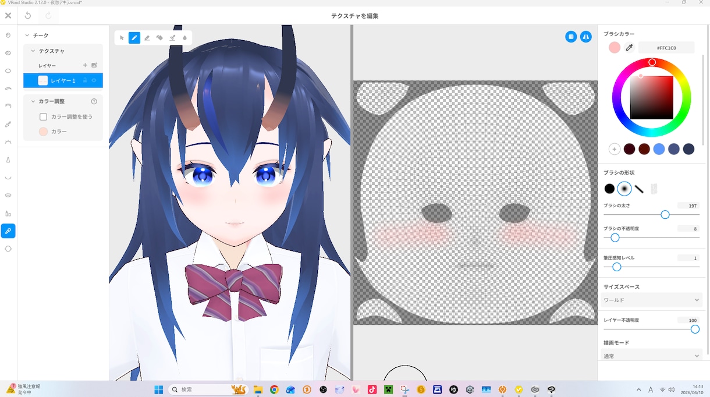710x397 pixels.
Task: Open the 通常 blend mode dropdown
Action: pos(652,355)
